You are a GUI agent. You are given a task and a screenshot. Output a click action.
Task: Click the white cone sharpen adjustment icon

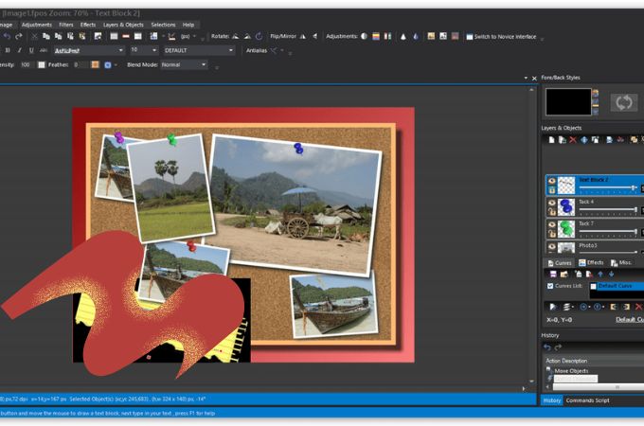403,37
